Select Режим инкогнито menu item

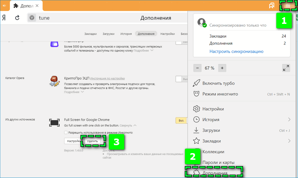tap(241, 94)
